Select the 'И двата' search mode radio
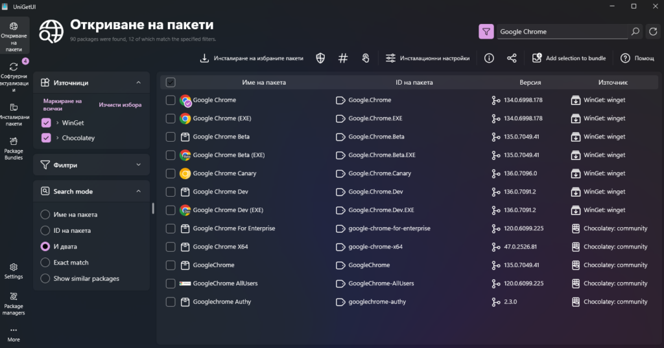The height and width of the screenshot is (348, 664). (x=45, y=246)
